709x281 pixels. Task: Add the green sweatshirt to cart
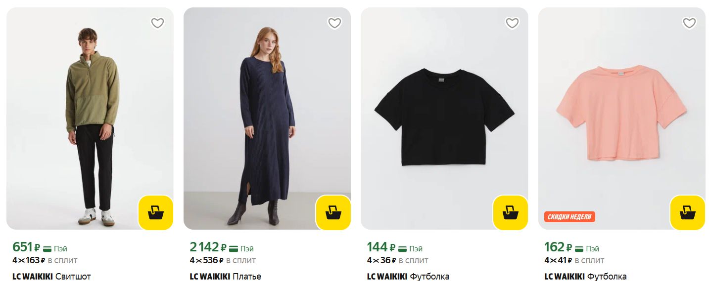point(156,213)
